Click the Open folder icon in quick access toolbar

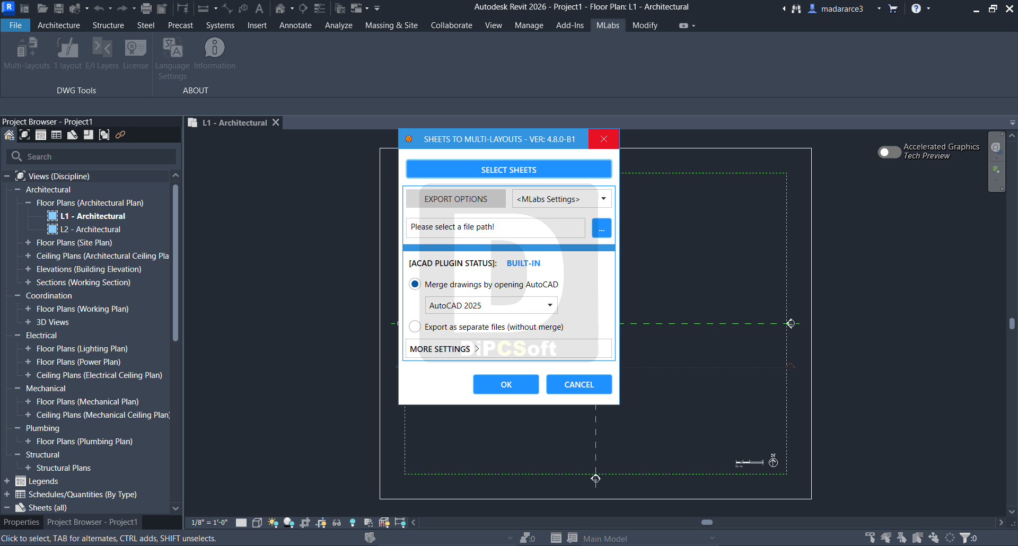(42, 8)
